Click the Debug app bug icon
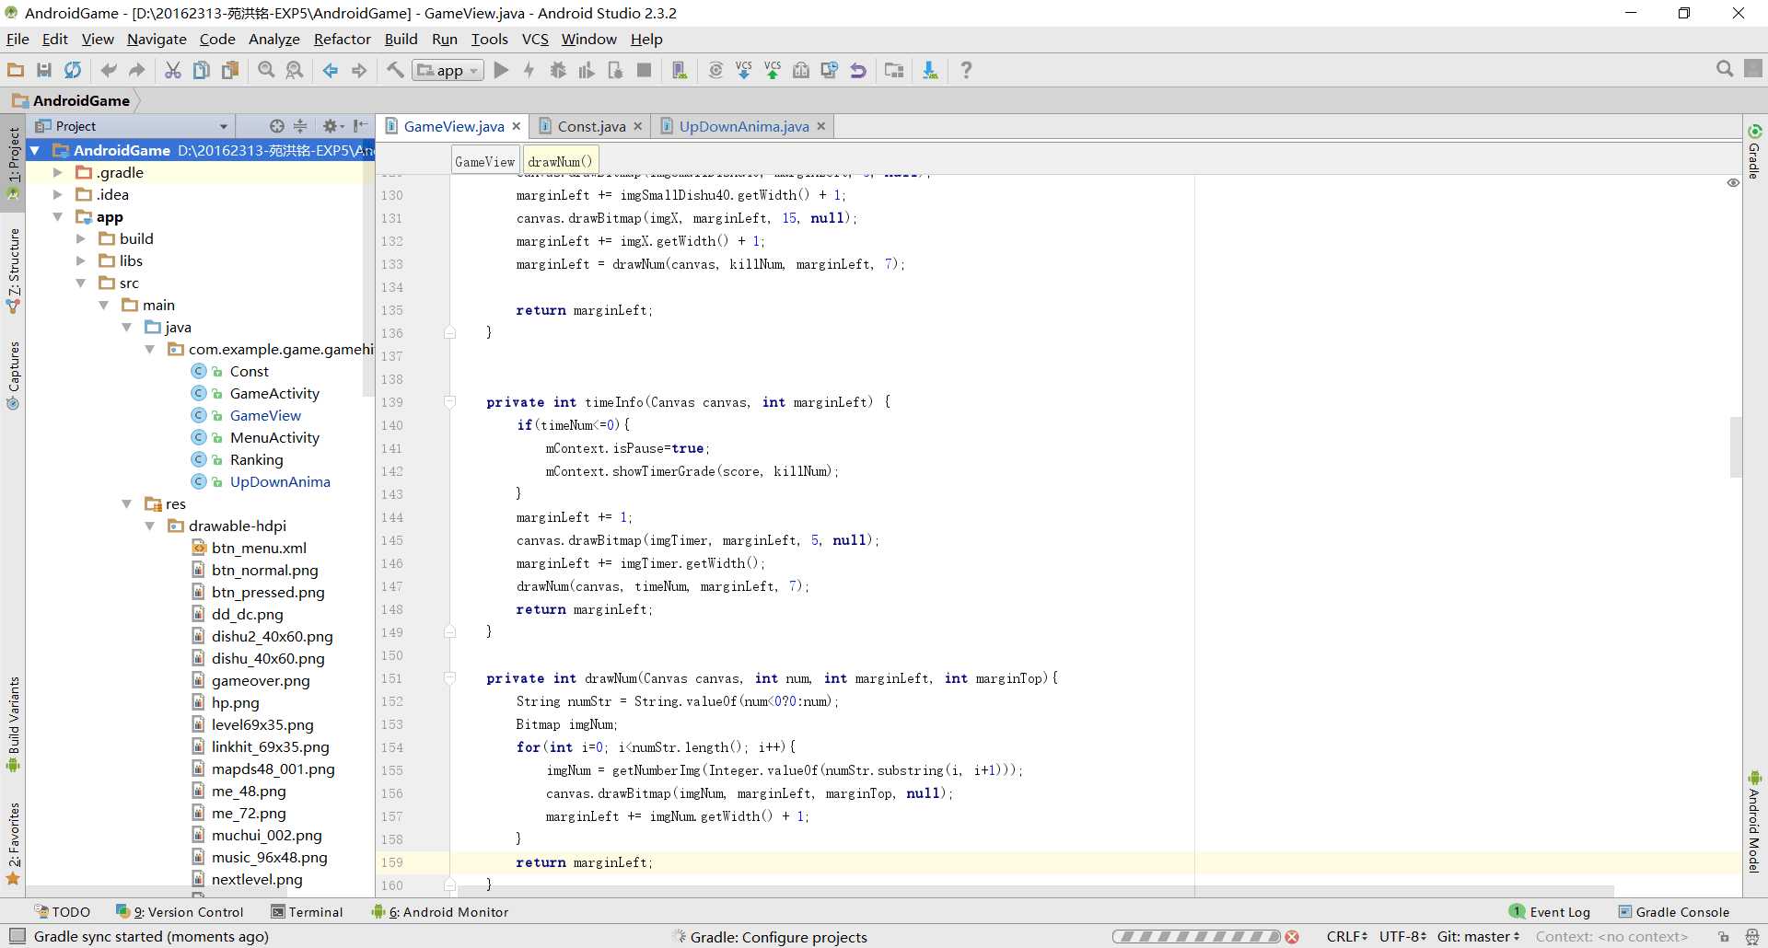This screenshot has width=1768, height=948. 558,70
